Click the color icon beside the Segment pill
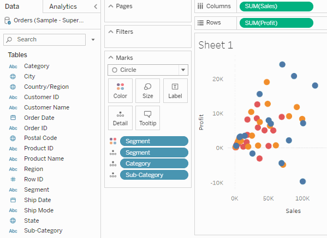This screenshot has width=327, height=238. 113,141
